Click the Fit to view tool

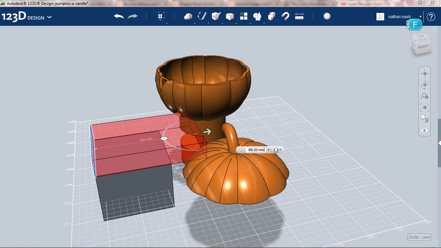(425, 108)
